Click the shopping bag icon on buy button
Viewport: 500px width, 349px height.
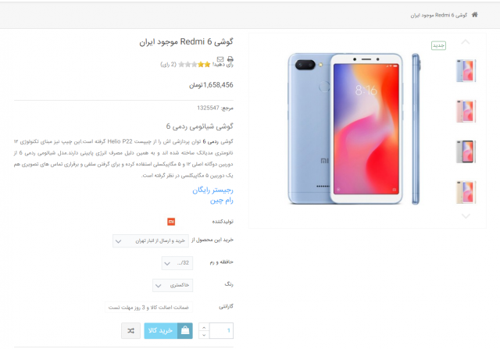point(185,330)
